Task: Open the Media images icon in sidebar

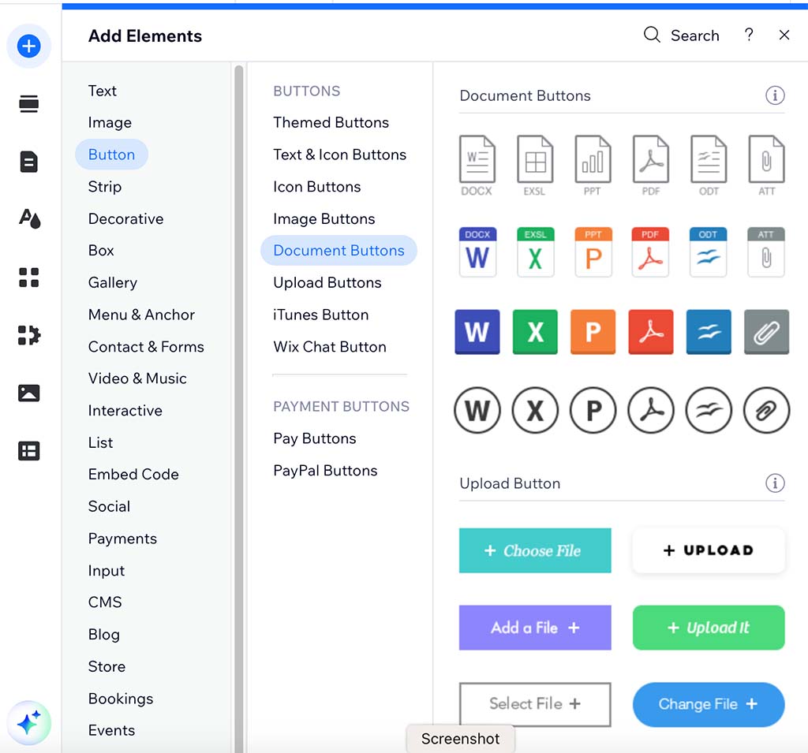Action: tap(29, 393)
